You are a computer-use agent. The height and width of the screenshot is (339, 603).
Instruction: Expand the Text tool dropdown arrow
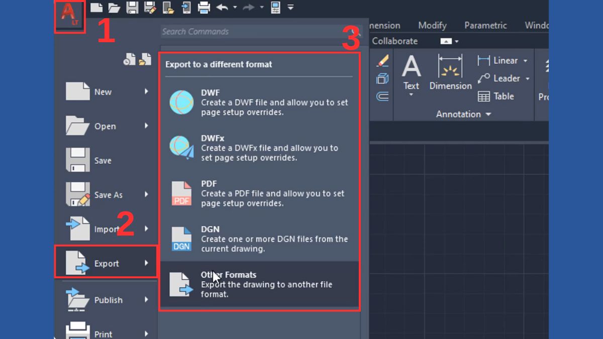[x=411, y=94]
